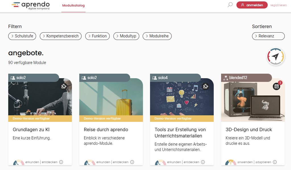This screenshot has height=170, width=291.
Task: Expand the Kompetenzbereich filter
Action: tap(61, 36)
